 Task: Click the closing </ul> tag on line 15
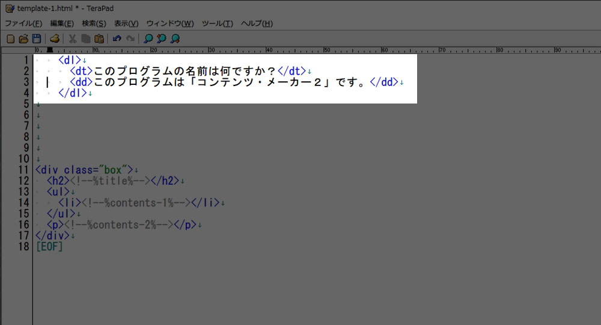pos(61,213)
